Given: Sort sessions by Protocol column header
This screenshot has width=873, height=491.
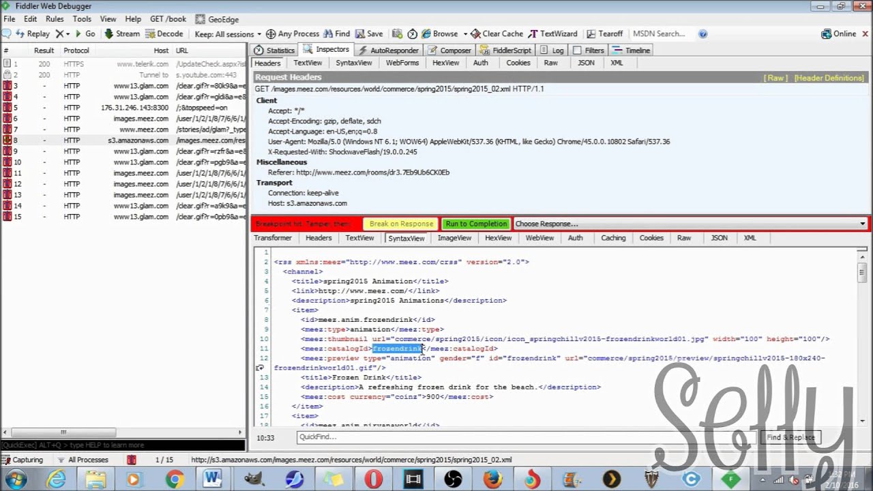Looking at the screenshot, I should [x=76, y=50].
